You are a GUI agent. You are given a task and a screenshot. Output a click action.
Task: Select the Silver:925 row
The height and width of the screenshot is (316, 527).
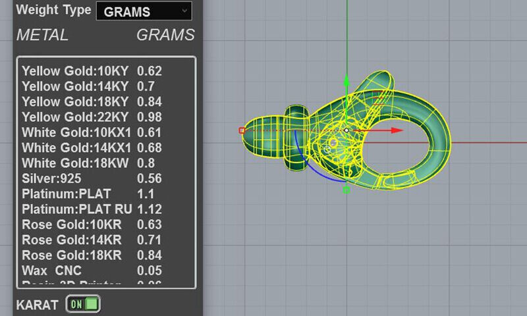point(92,178)
